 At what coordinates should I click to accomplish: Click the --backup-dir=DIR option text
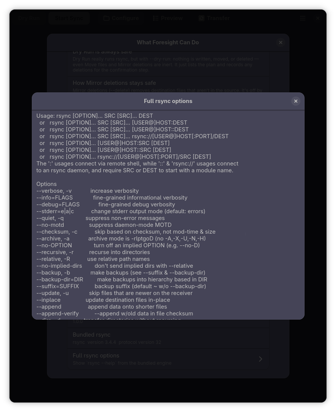click(60, 280)
